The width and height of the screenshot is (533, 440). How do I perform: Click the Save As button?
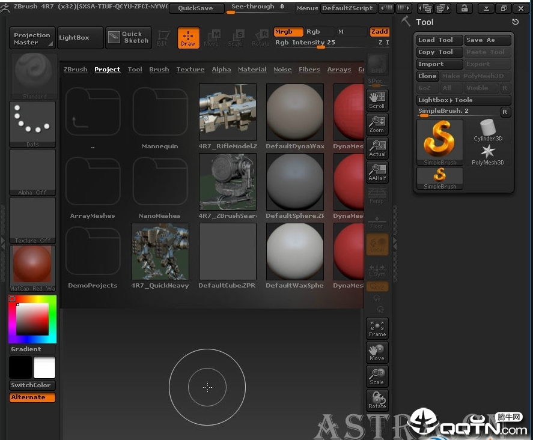click(488, 40)
